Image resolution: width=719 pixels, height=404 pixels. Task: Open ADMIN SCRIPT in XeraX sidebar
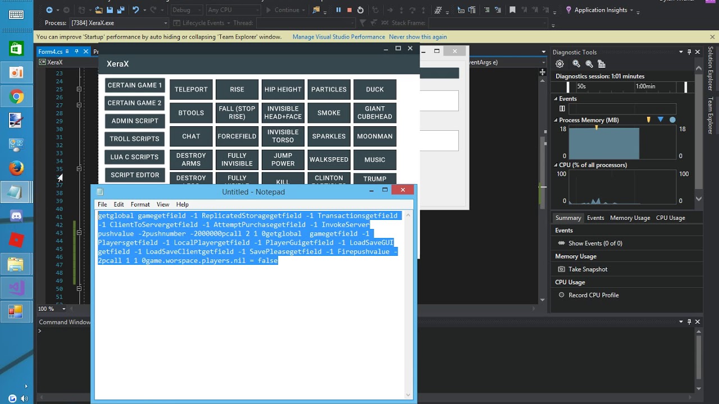(x=135, y=121)
